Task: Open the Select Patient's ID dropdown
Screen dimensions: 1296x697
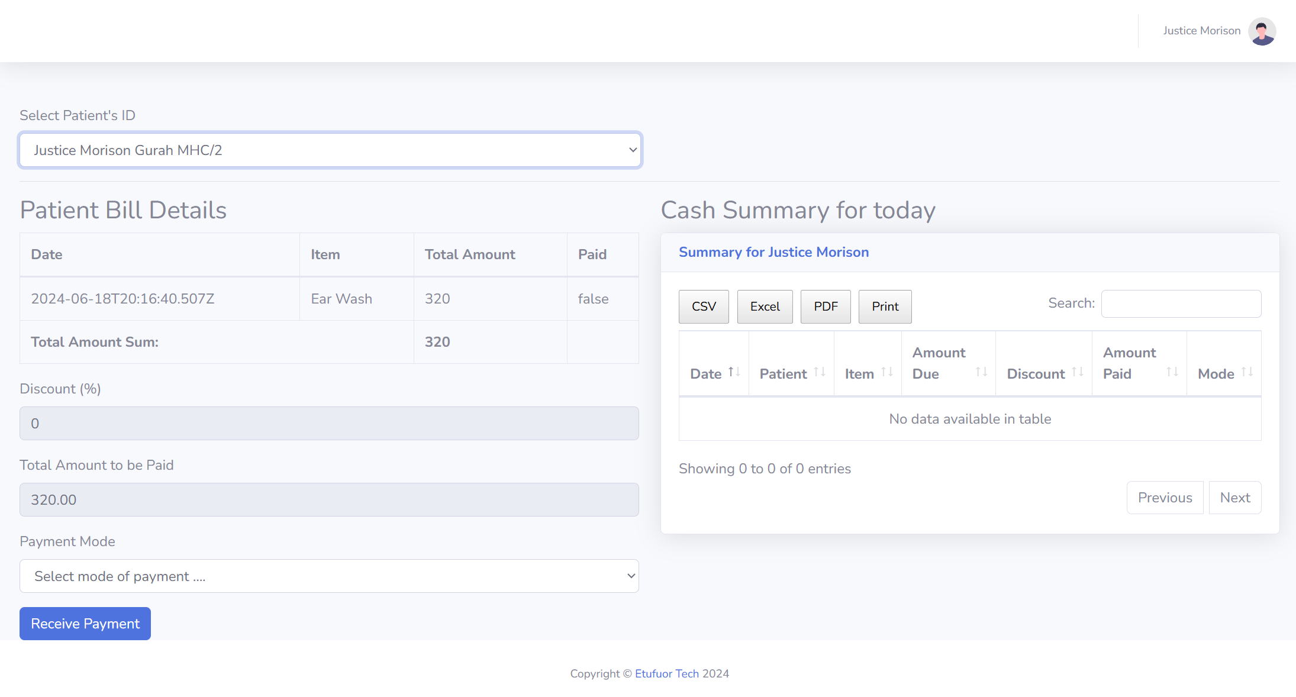Action: click(x=330, y=150)
